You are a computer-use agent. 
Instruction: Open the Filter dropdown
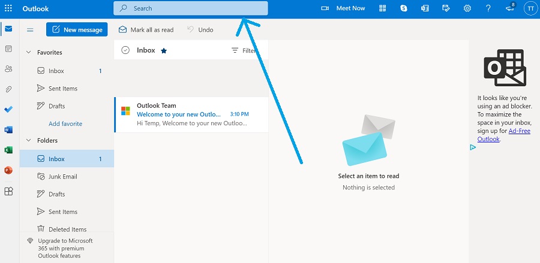(244, 50)
